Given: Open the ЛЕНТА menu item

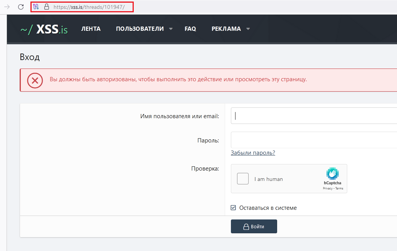Looking at the screenshot, I should coord(91,29).
